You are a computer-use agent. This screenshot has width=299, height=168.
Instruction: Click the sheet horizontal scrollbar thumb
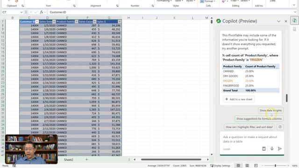coord(171,160)
